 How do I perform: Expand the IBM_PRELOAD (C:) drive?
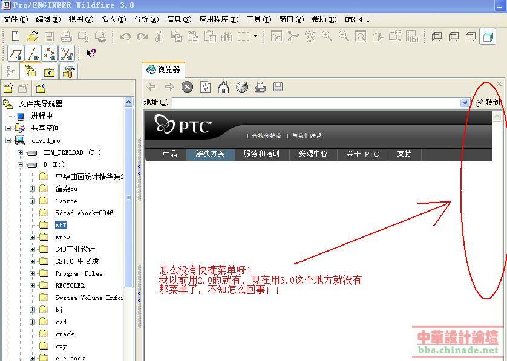point(20,152)
